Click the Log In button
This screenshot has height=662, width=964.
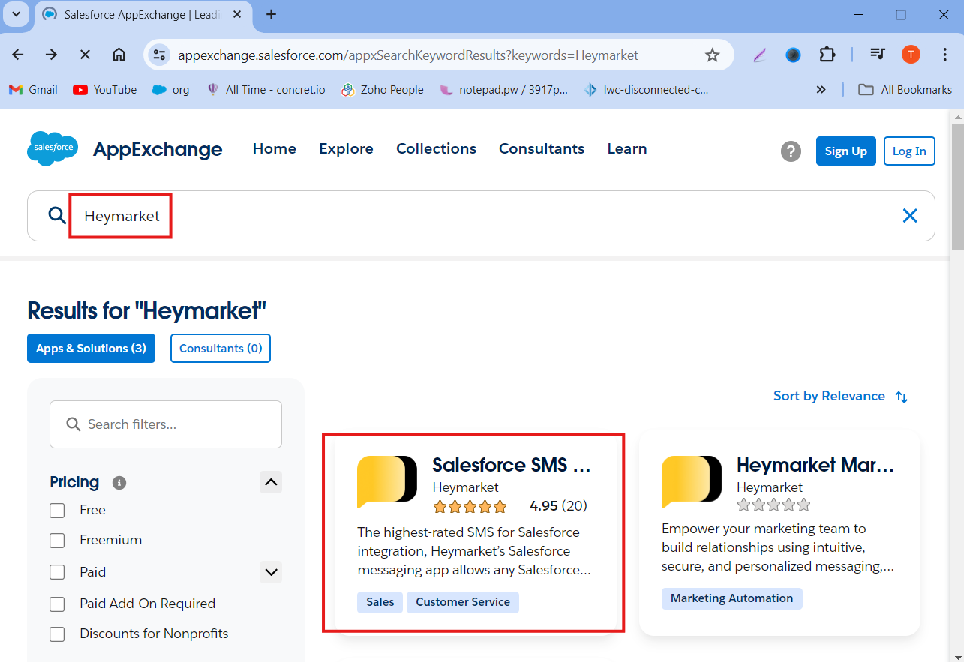tap(909, 151)
